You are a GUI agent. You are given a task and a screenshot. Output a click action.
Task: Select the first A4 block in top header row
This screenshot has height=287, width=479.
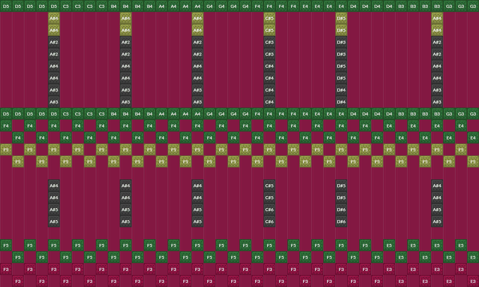pos(162,6)
